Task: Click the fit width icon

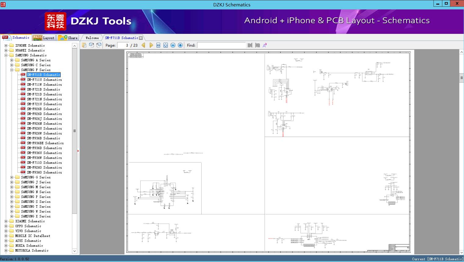Action: pyautogui.click(x=158, y=45)
